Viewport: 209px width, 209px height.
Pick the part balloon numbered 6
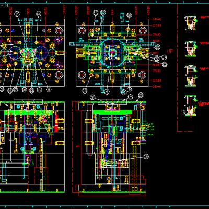click(x=40, y=90)
